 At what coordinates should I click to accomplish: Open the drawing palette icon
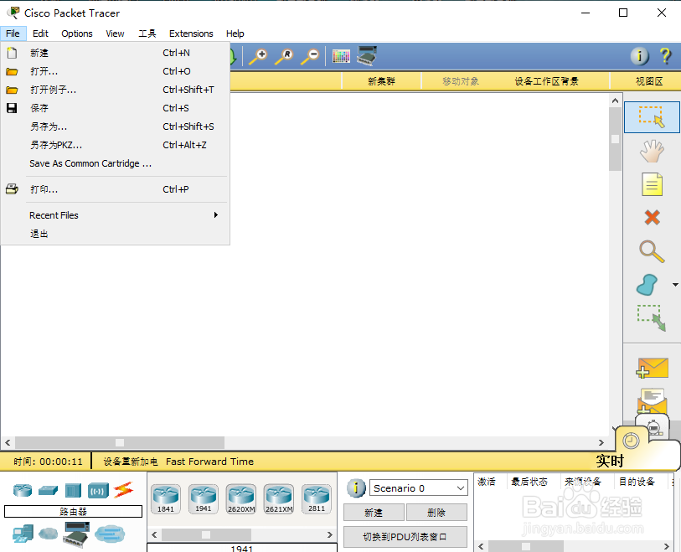[341, 56]
